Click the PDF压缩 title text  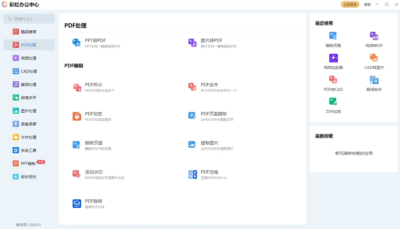pos(209,172)
